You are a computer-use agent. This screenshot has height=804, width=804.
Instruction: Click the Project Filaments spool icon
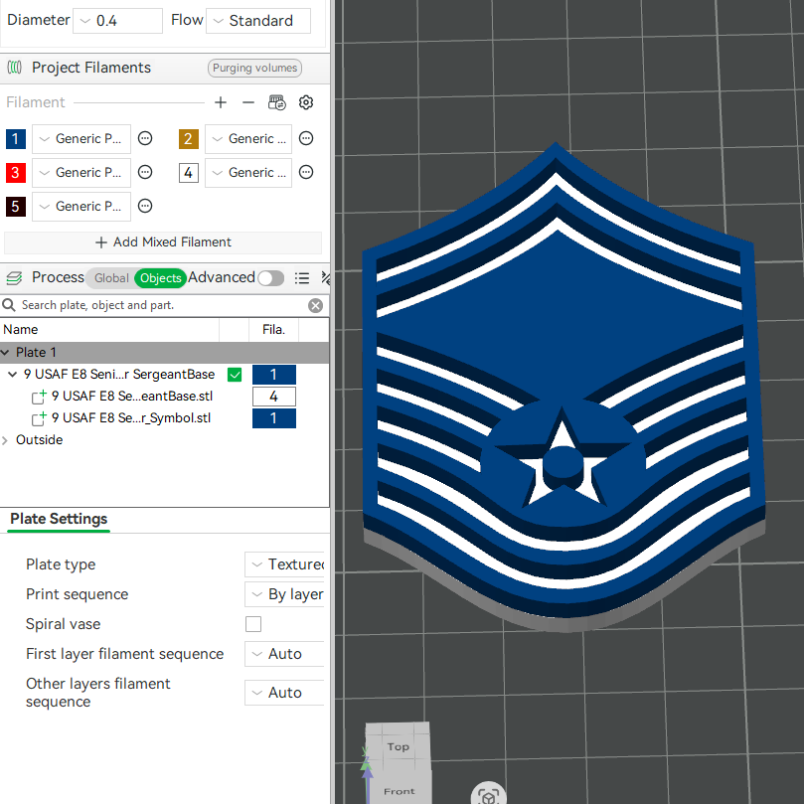coord(14,68)
